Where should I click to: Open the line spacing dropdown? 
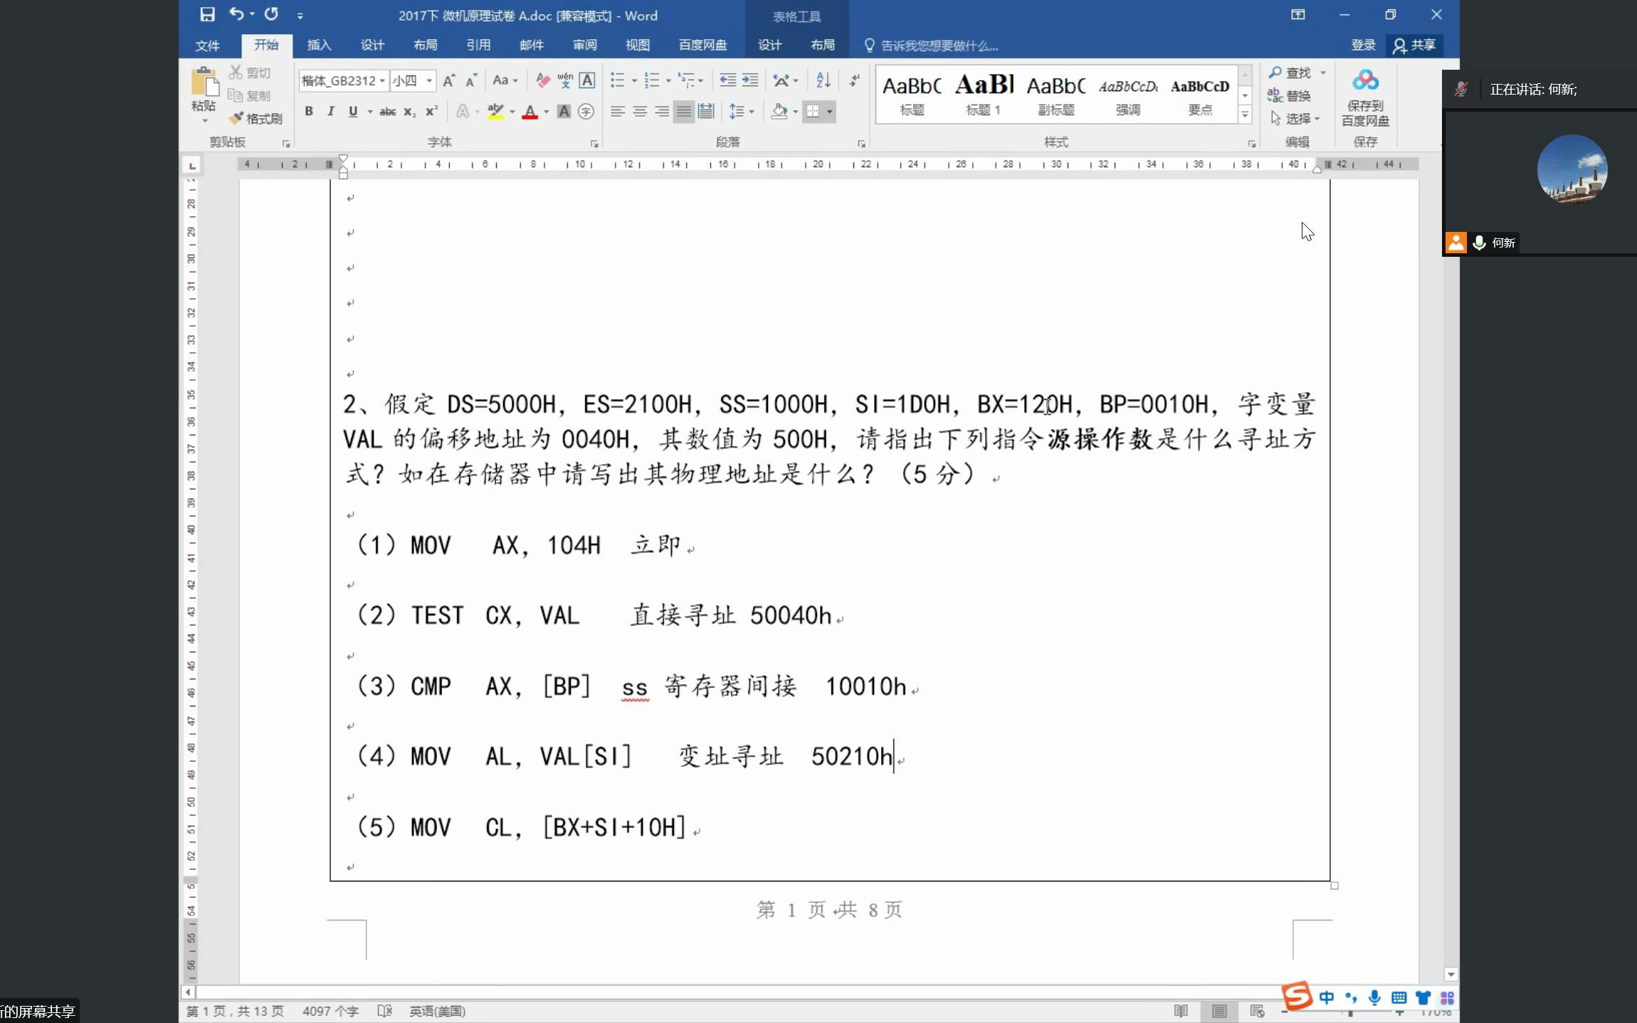pyautogui.click(x=742, y=112)
